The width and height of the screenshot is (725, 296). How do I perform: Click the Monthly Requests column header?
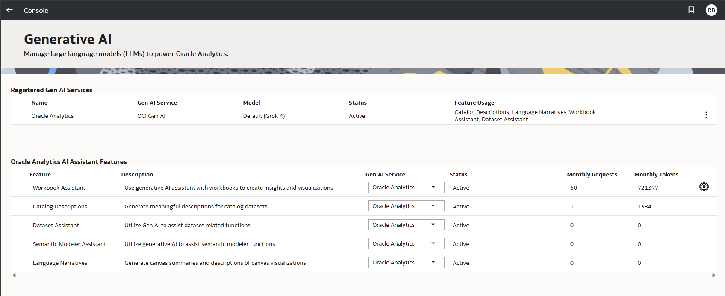[x=592, y=175]
